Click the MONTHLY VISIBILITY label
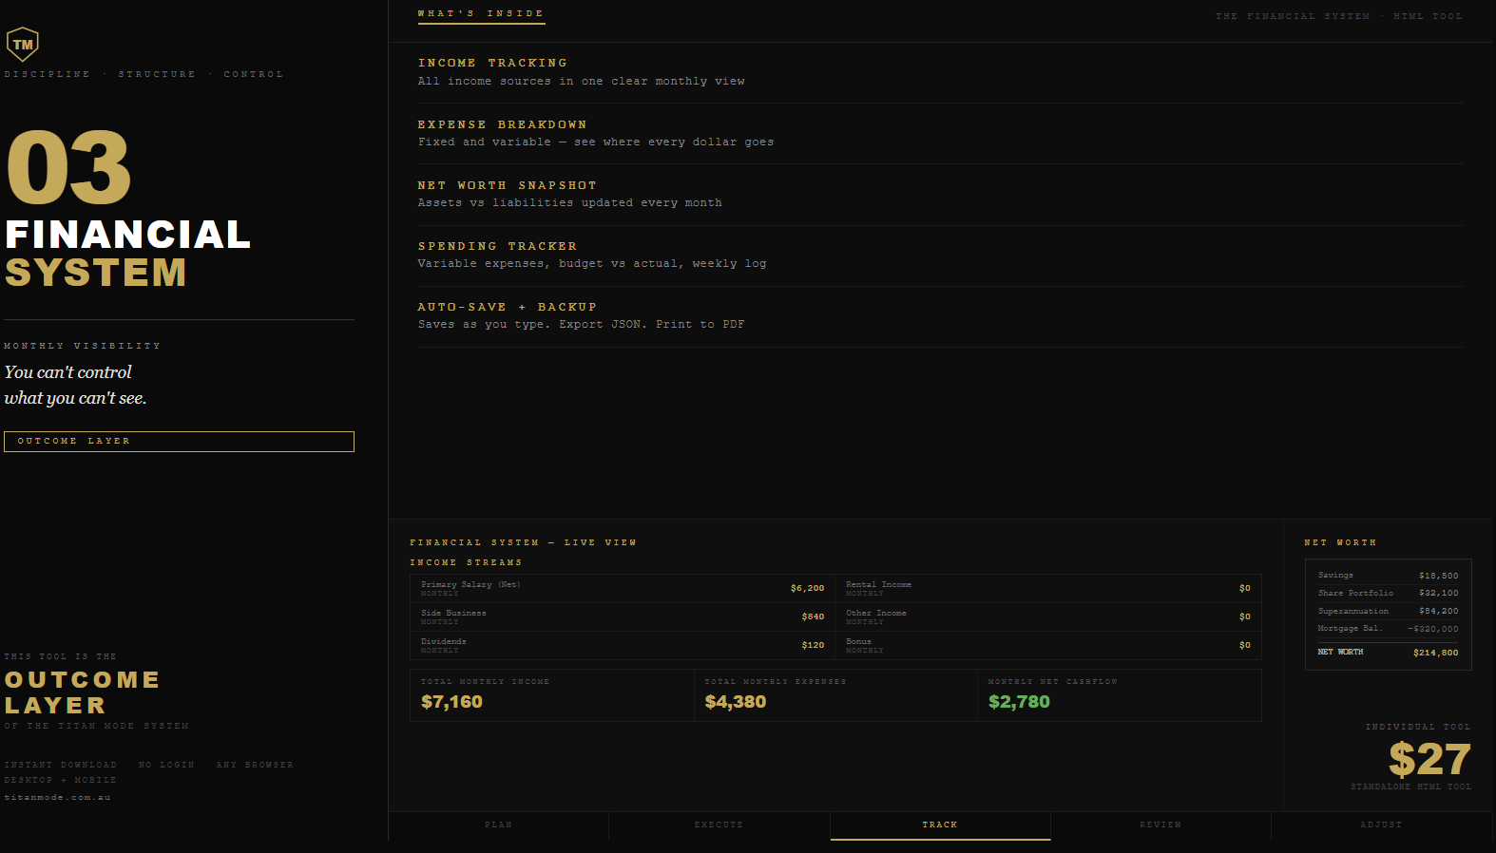 coord(83,347)
